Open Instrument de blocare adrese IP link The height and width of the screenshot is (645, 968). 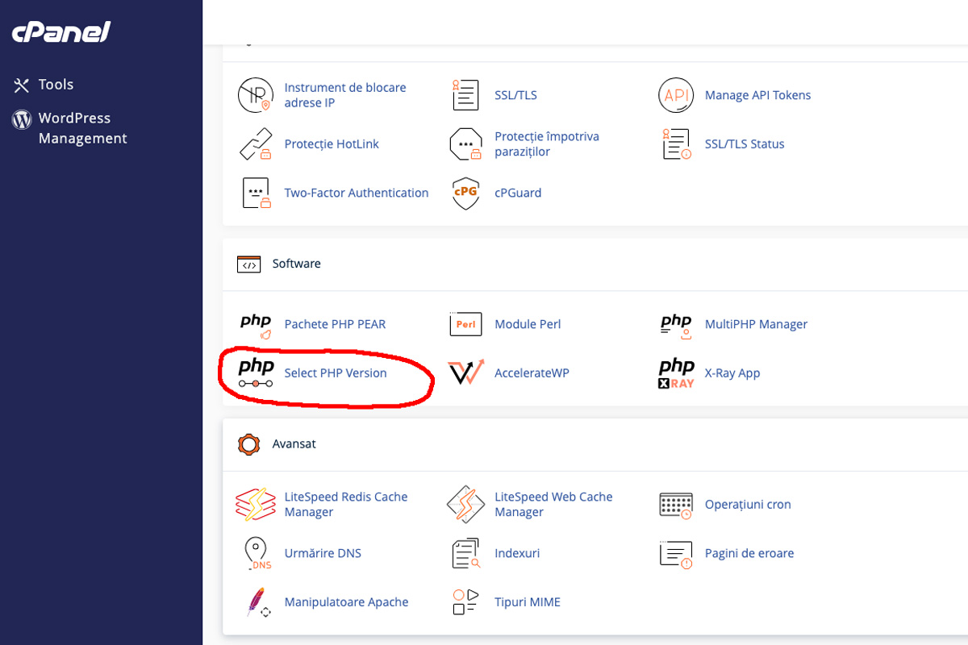(x=345, y=95)
